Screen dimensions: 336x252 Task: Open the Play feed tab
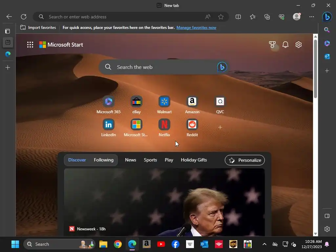169,160
